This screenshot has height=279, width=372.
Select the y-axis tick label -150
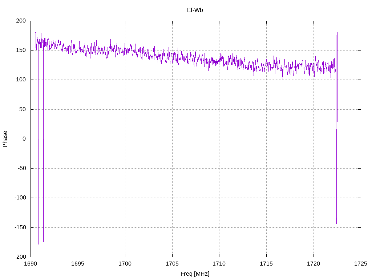[20, 227]
